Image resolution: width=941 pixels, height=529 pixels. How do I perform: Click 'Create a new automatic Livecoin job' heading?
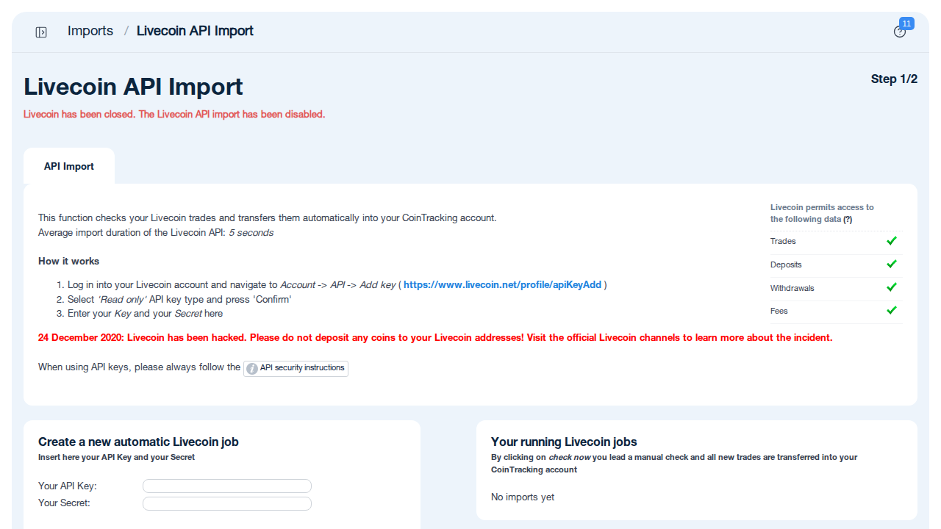[138, 442]
